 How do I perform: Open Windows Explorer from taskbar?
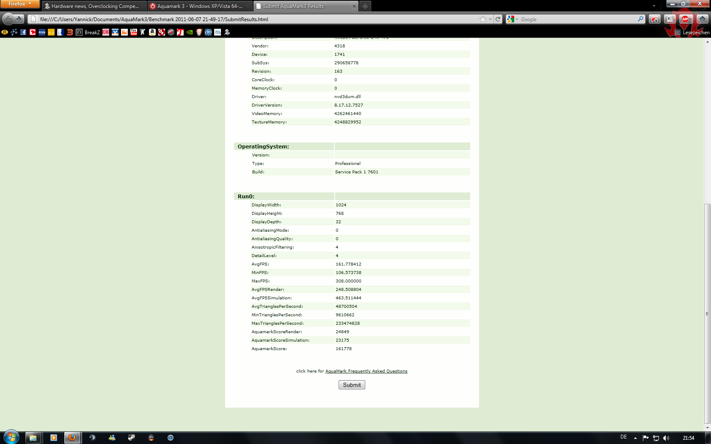33,438
